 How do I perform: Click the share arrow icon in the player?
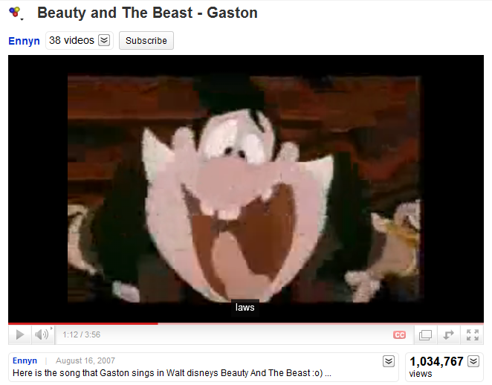448,334
